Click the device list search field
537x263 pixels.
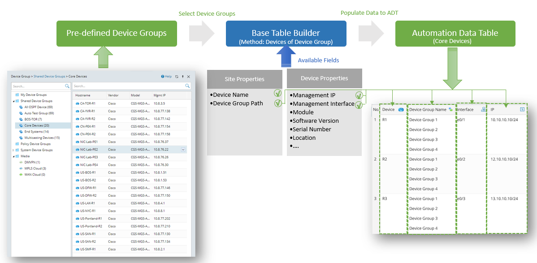click(128, 86)
